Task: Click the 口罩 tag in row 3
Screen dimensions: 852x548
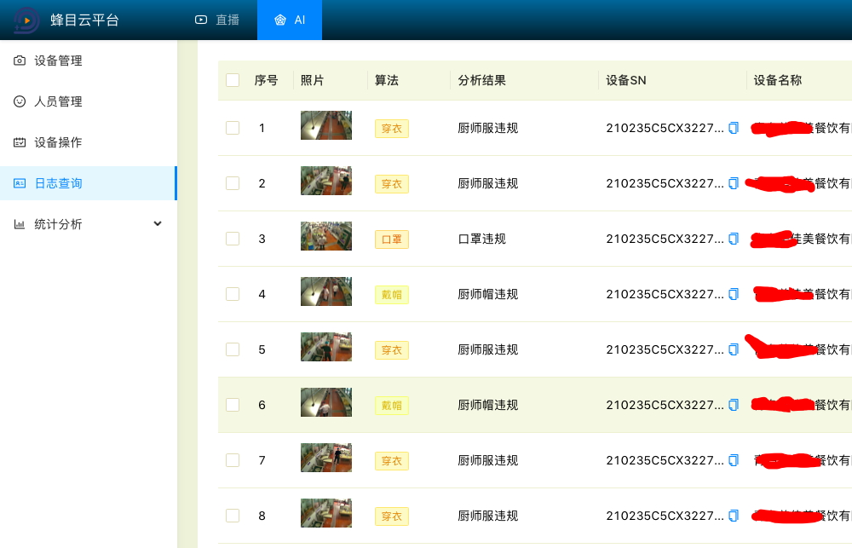Action: coord(391,239)
